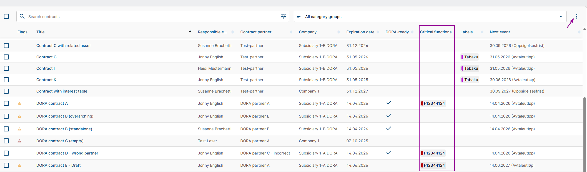Click Tabaku label on Contract K row
Viewport: 587px width, 172px height.
coord(470,80)
